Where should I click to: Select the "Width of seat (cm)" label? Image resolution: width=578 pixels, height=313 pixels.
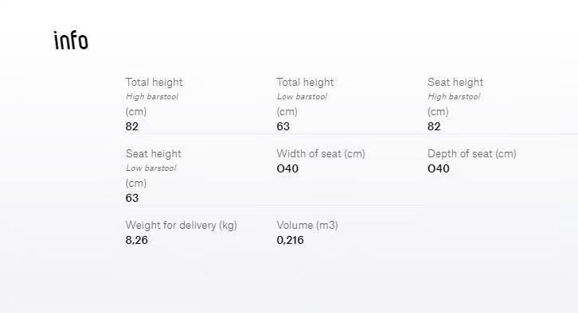point(321,154)
